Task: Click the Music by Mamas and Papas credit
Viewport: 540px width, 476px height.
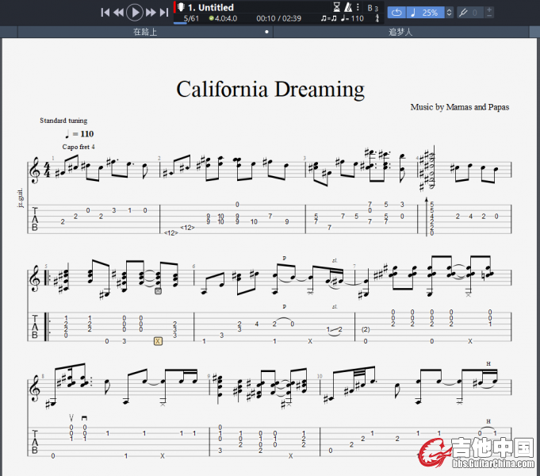Action: coord(459,107)
